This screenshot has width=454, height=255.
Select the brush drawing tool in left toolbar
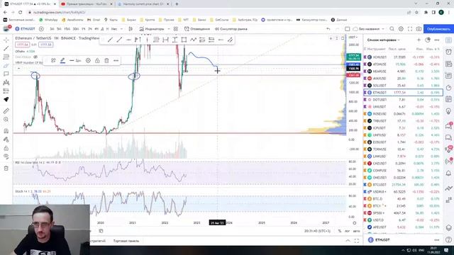(x=6, y=65)
